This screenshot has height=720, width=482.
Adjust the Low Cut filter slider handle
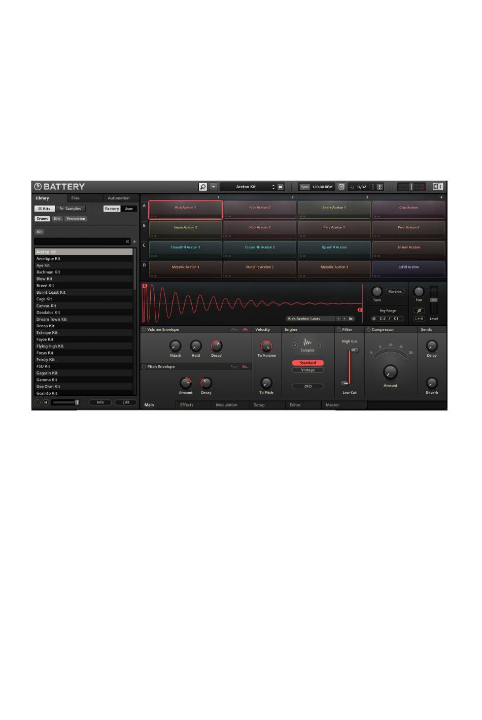[345, 383]
